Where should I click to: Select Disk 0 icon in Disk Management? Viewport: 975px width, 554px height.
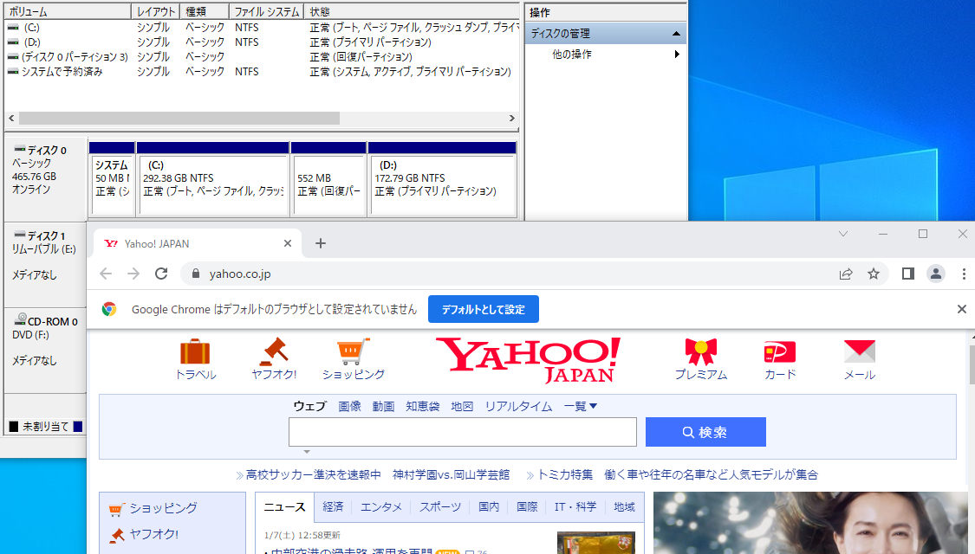(x=20, y=149)
